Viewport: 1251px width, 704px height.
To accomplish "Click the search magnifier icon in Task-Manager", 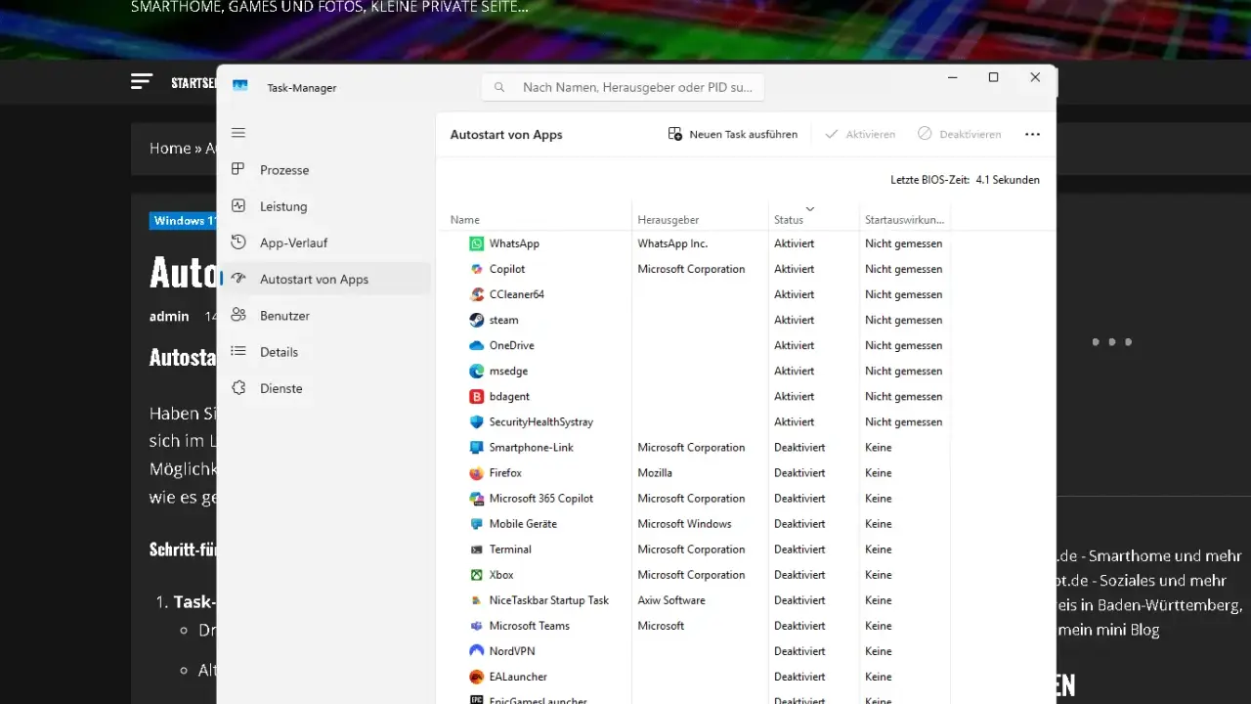I will pyautogui.click(x=499, y=87).
